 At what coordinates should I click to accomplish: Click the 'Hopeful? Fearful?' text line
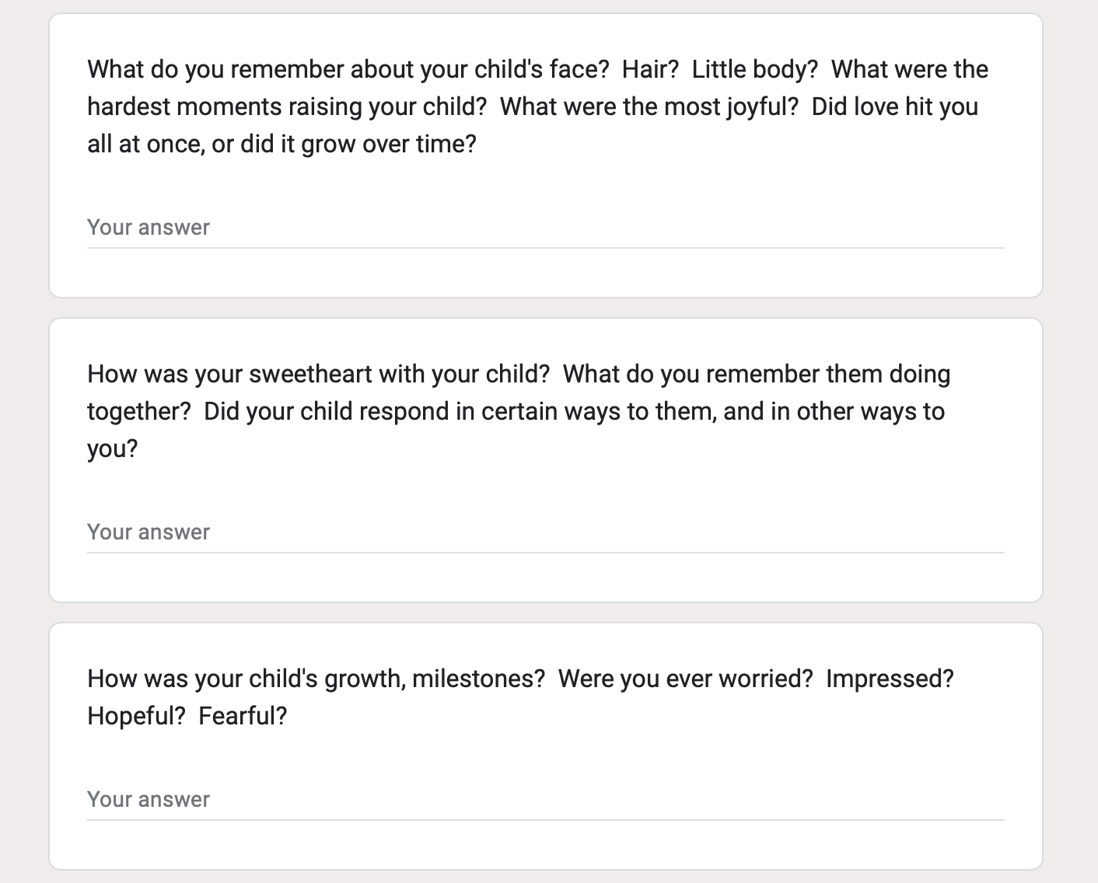(x=187, y=716)
